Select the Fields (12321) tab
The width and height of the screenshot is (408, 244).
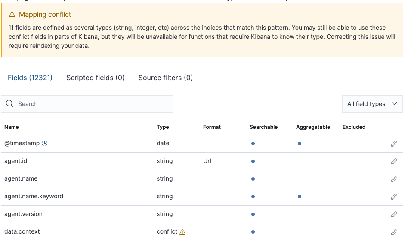tap(30, 78)
